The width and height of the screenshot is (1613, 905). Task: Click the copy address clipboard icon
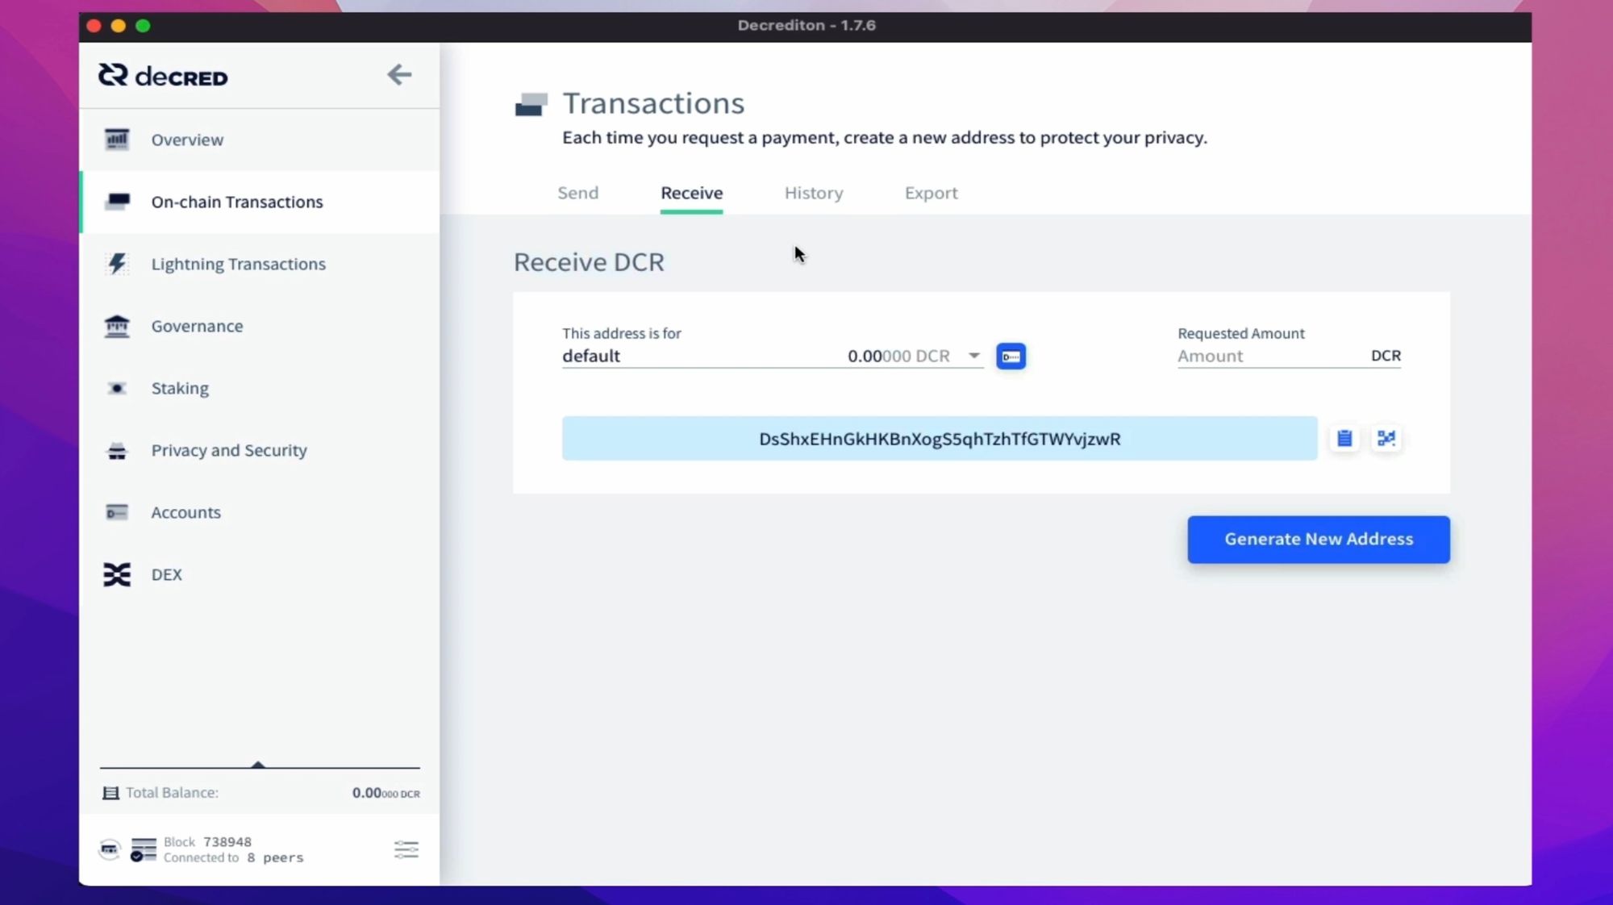(x=1344, y=438)
